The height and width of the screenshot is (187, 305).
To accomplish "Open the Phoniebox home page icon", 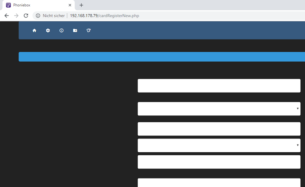I will point(34,30).
